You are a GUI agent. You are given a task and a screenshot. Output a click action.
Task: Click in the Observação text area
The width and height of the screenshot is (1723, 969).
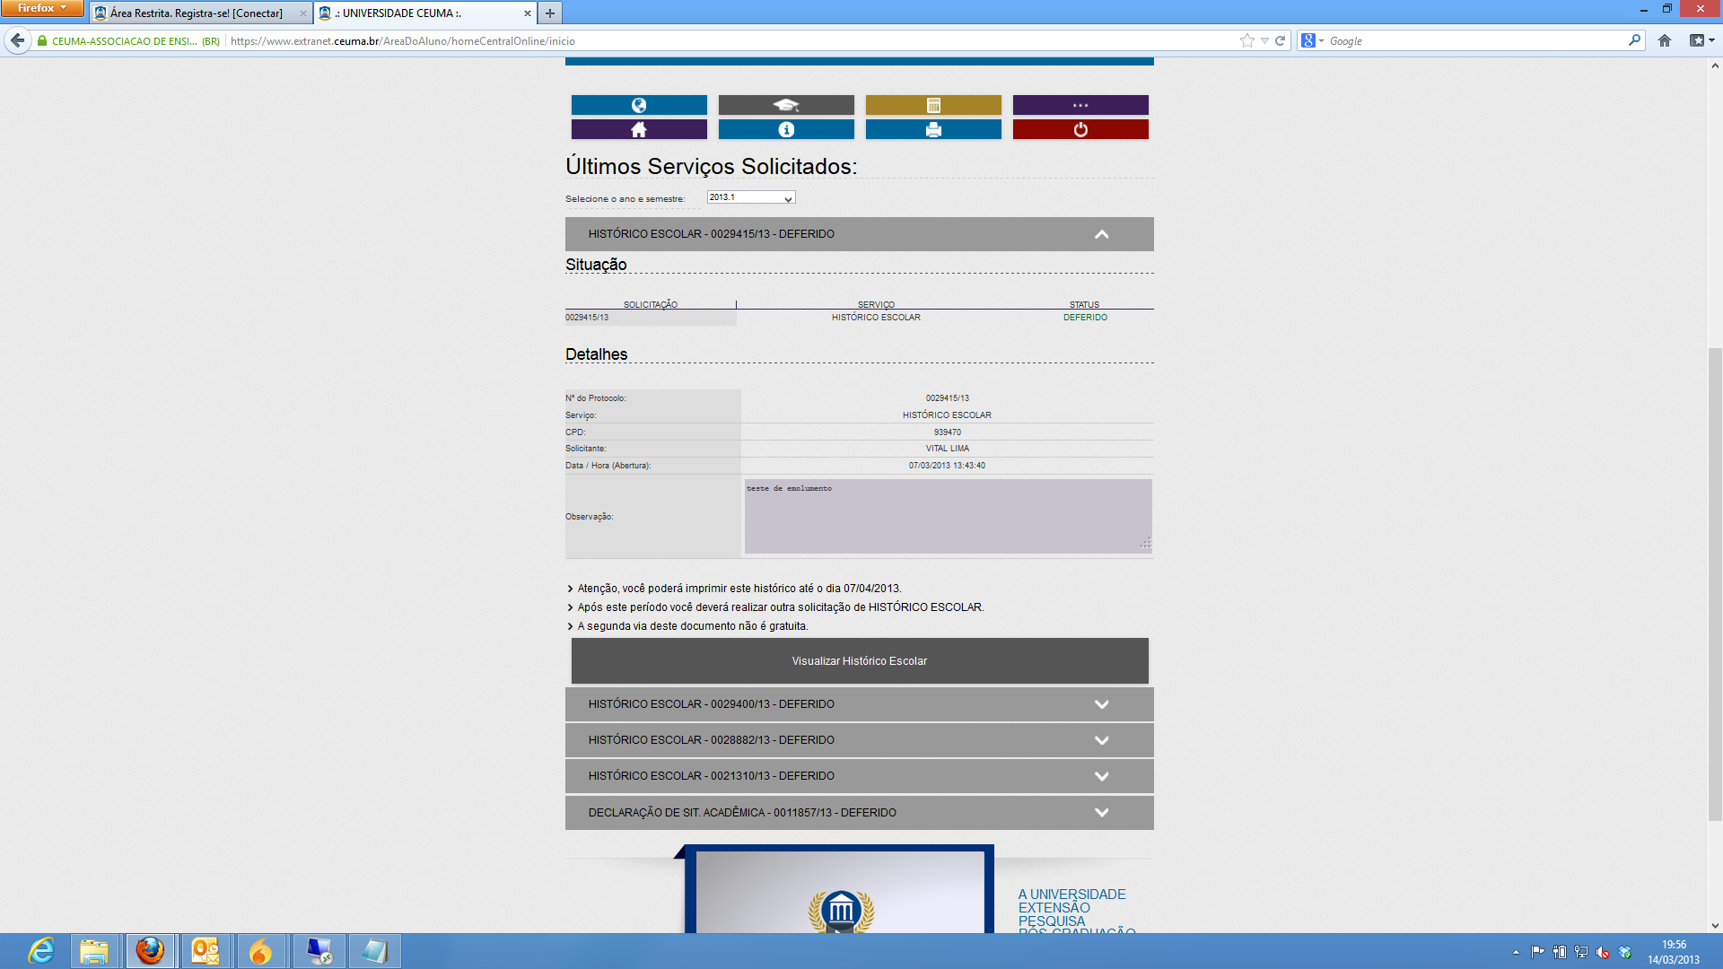point(948,516)
